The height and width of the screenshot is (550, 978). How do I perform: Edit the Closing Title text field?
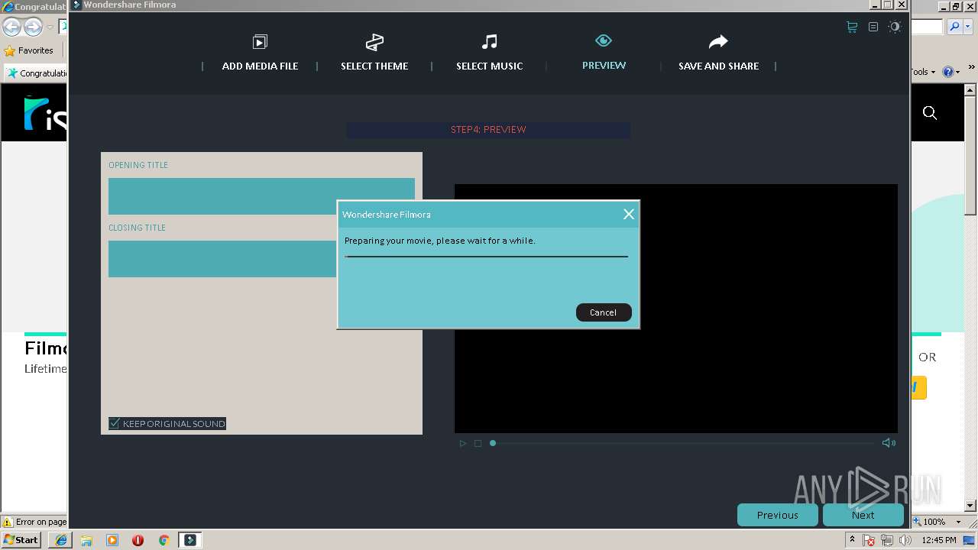point(222,259)
